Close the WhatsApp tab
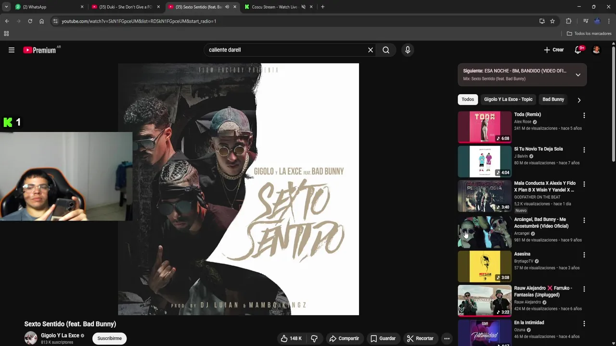 tap(82, 7)
